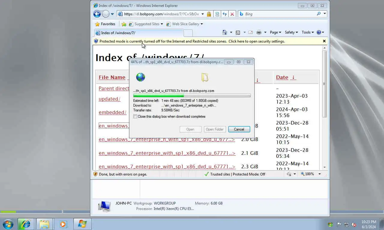Dismiss the Protected mode information bar

click(324, 41)
